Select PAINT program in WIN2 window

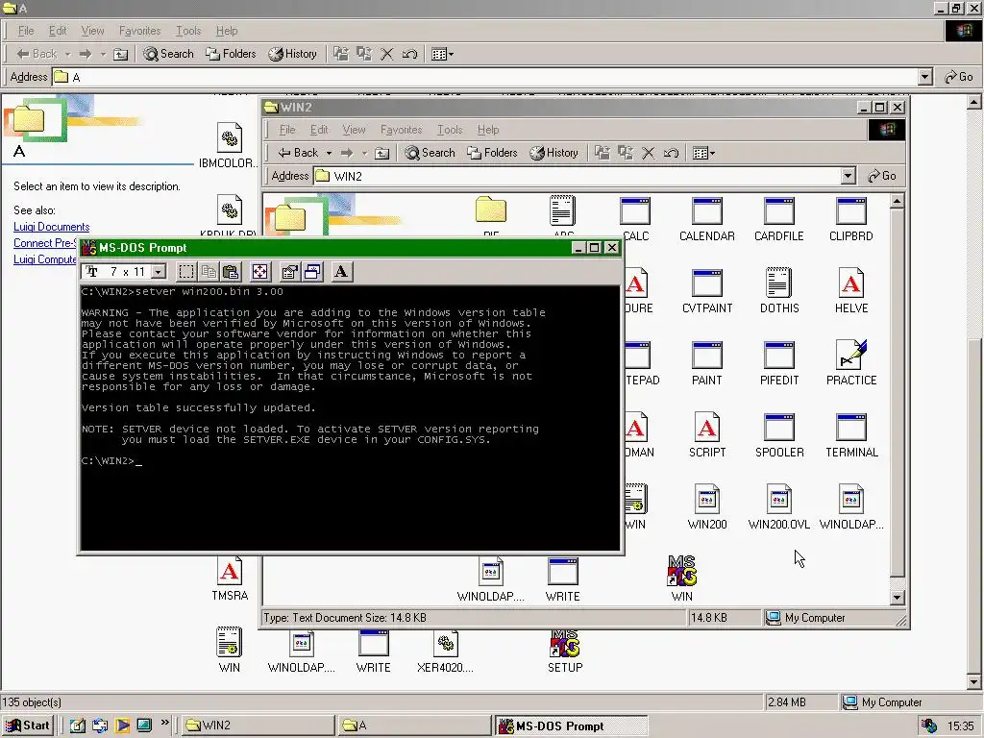click(x=706, y=363)
